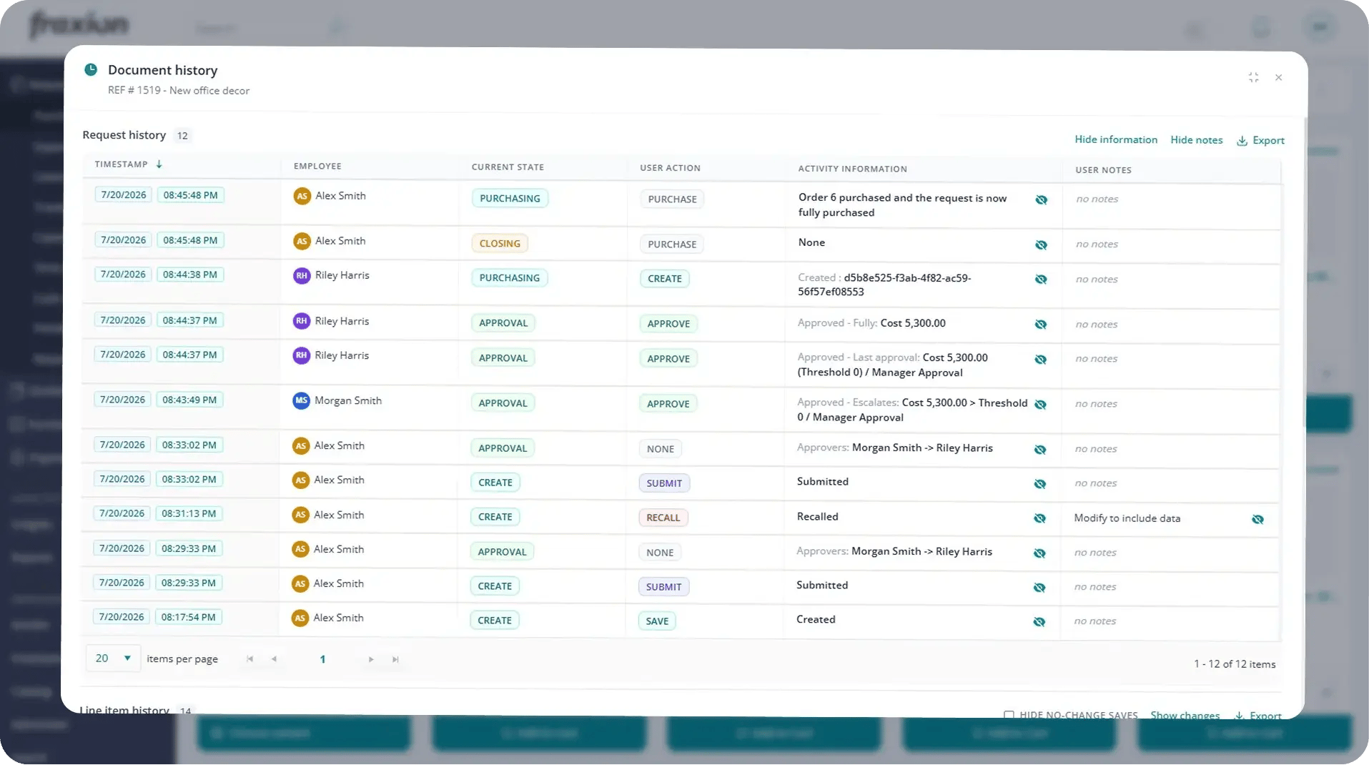This screenshot has height=765, width=1369.
Task: Click the EMPLOYEE column header
Action: (317, 167)
